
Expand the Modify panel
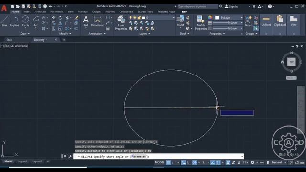click(65, 34)
